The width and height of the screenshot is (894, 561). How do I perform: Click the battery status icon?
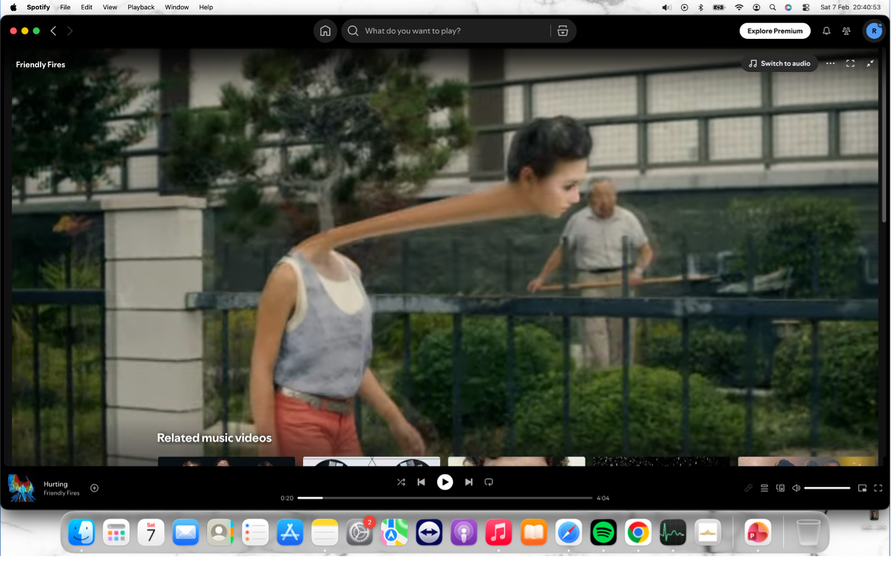pyautogui.click(x=719, y=7)
